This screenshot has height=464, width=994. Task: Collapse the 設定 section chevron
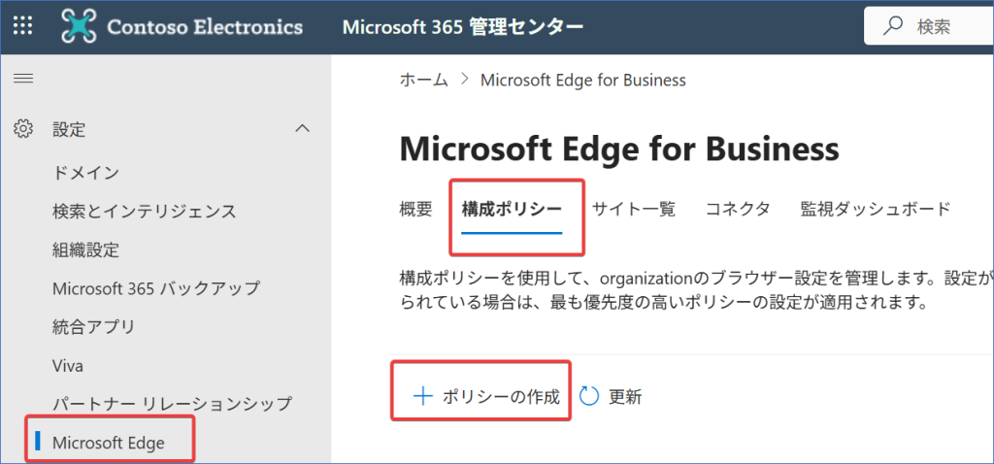coord(303,128)
